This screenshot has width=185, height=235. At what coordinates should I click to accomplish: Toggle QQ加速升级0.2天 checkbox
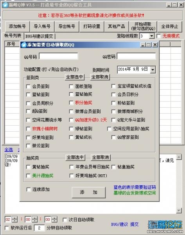[71, 120]
